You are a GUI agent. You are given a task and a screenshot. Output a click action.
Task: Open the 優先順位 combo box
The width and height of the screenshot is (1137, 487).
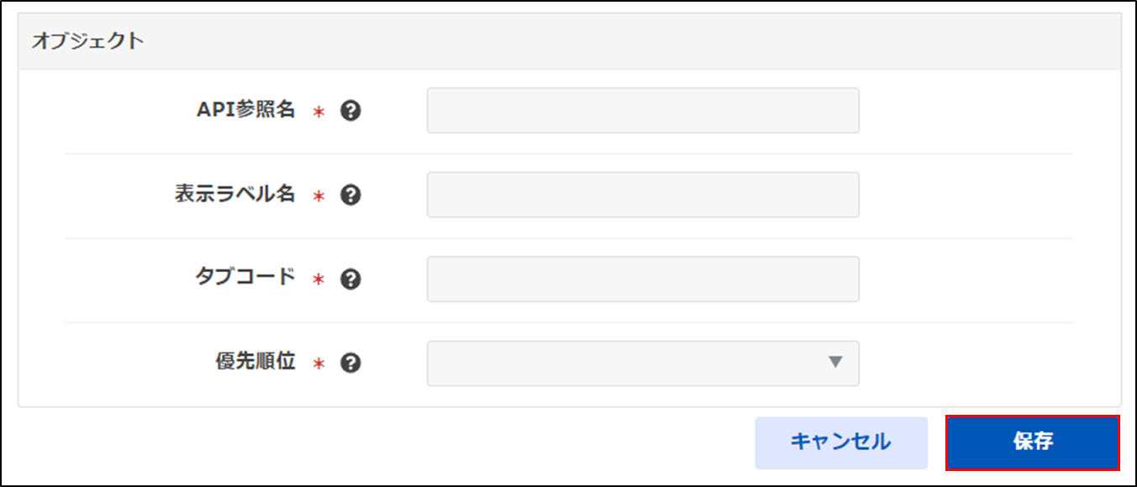pyautogui.click(x=643, y=363)
